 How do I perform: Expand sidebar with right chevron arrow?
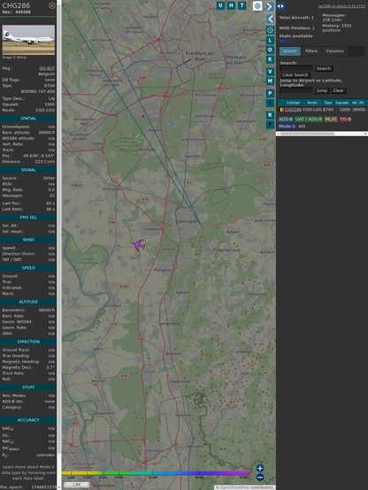pos(270,6)
